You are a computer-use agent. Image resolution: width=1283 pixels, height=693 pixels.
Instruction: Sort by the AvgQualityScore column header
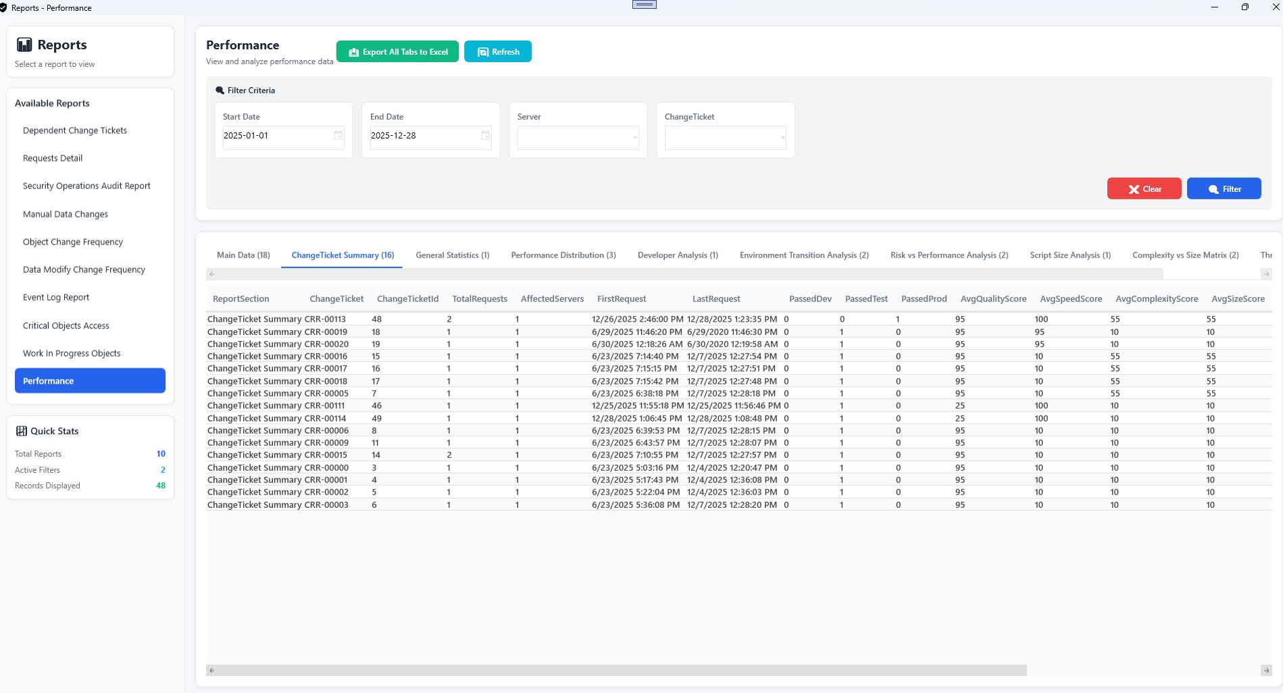tap(992, 299)
